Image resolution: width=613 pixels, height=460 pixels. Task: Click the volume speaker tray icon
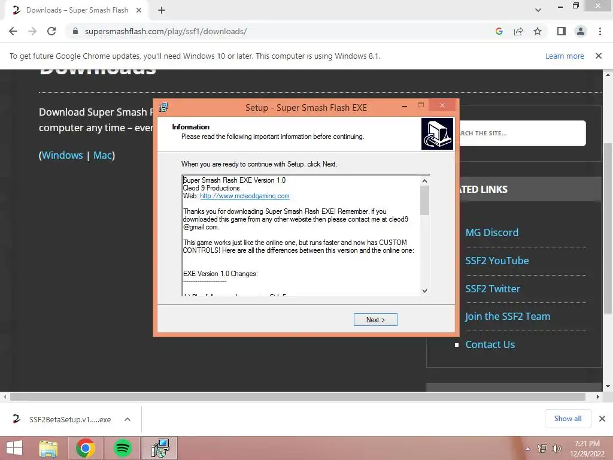pyautogui.click(x=556, y=448)
